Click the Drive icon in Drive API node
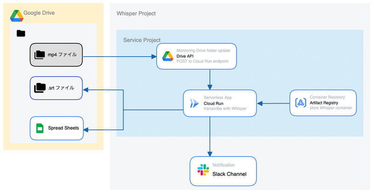This screenshot has width=373, height=193. click(168, 56)
